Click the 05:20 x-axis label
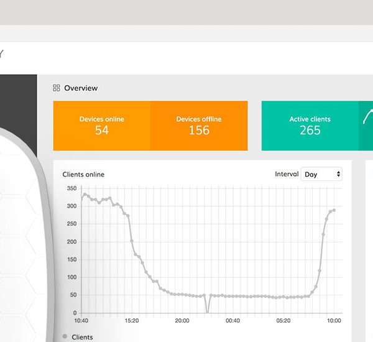Viewport: 373px width, 342px height. tap(283, 321)
